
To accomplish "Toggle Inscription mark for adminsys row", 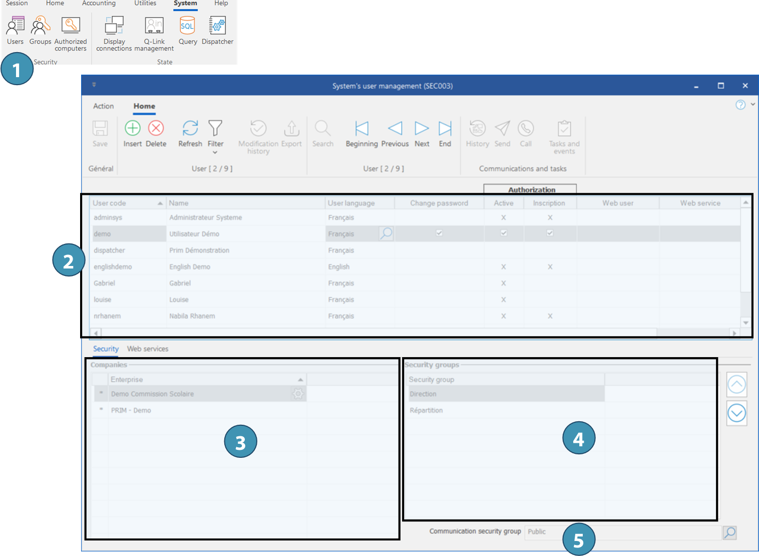I will [550, 217].
